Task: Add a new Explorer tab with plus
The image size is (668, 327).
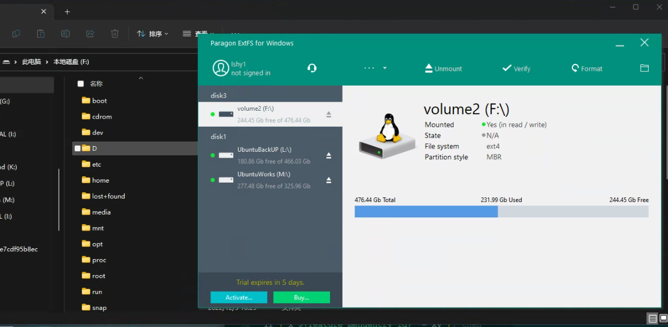Action: point(67,11)
